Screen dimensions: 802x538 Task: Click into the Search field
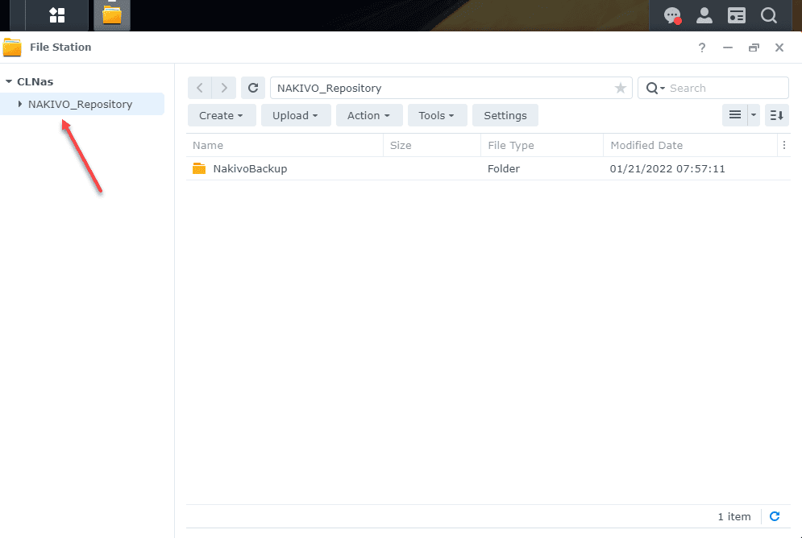click(x=717, y=88)
